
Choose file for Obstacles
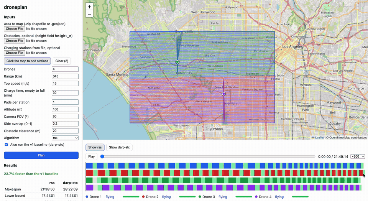click(14, 41)
